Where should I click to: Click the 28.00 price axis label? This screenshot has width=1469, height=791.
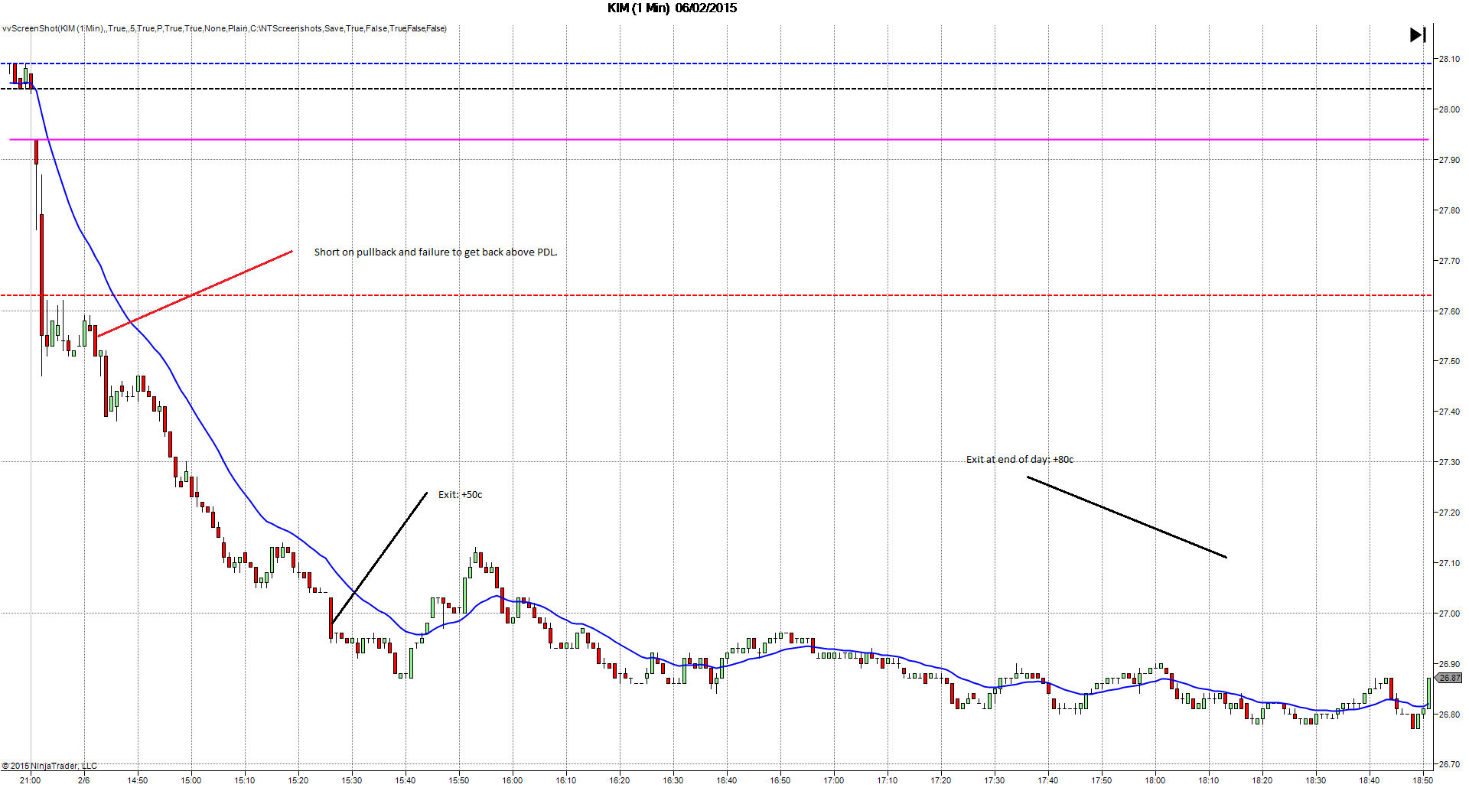click(1449, 109)
